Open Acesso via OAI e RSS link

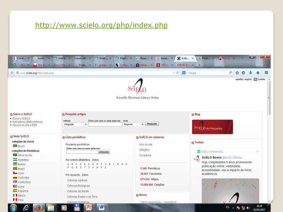pyautogui.click(x=25, y=125)
